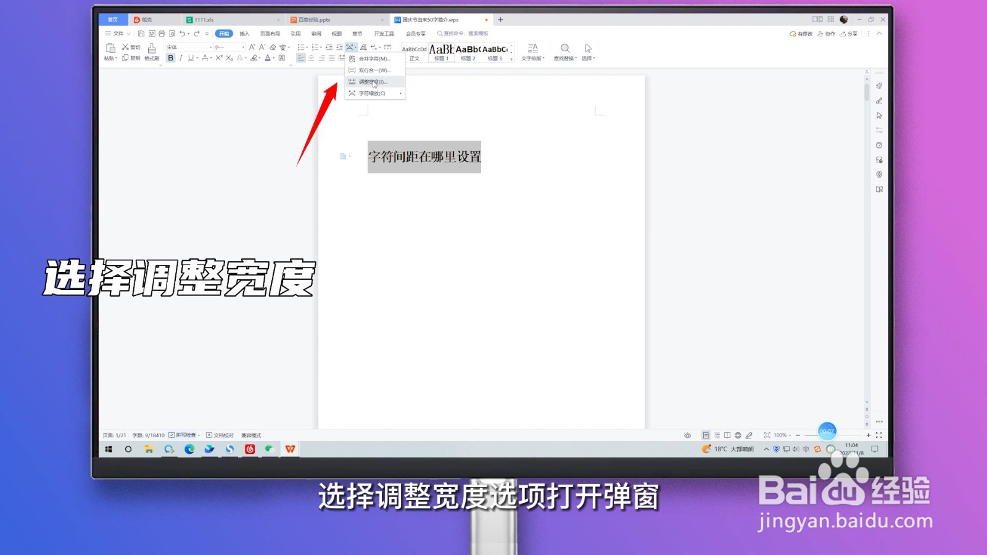Image resolution: width=987 pixels, height=555 pixels.
Task: Cut selection with 剪切 scissors
Action: (131, 47)
